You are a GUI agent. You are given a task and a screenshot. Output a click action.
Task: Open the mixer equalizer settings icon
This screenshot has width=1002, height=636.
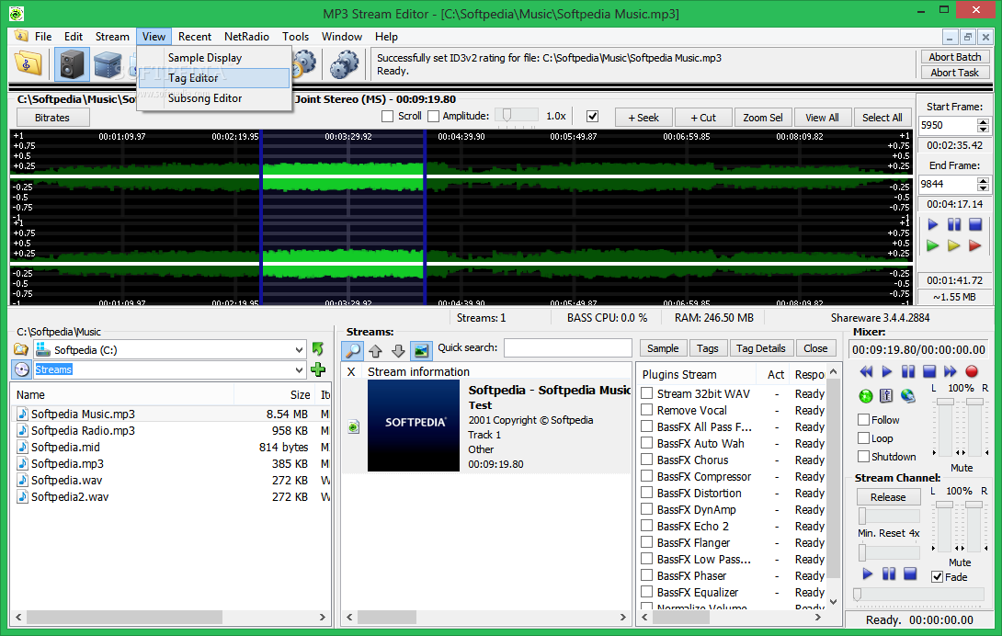(886, 396)
